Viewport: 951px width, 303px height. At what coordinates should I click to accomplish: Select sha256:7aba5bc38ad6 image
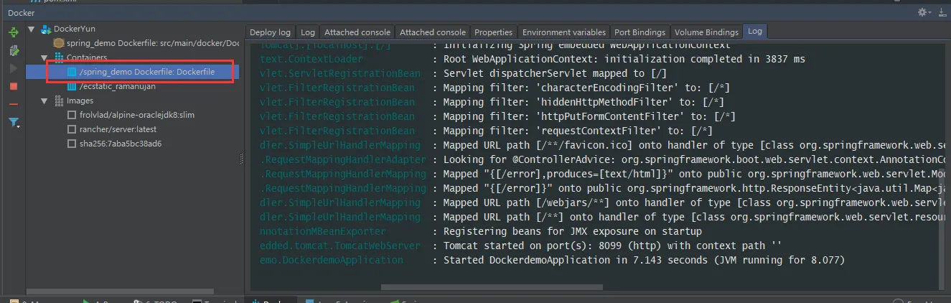point(121,144)
